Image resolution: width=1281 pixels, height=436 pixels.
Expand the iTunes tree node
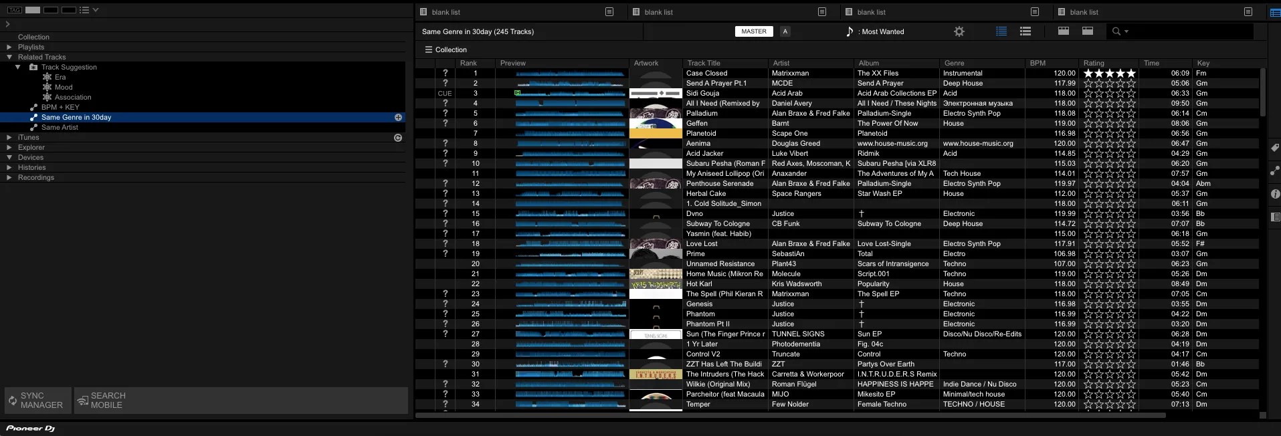coord(9,137)
